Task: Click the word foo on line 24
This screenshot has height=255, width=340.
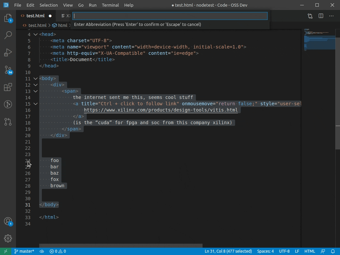Action: tap(55, 160)
